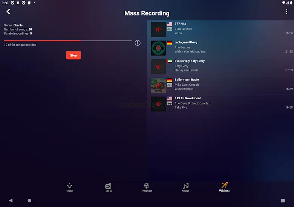Screen dimensions: 294x207
Task: Click Number of songs: 20
Action: [18, 29]
